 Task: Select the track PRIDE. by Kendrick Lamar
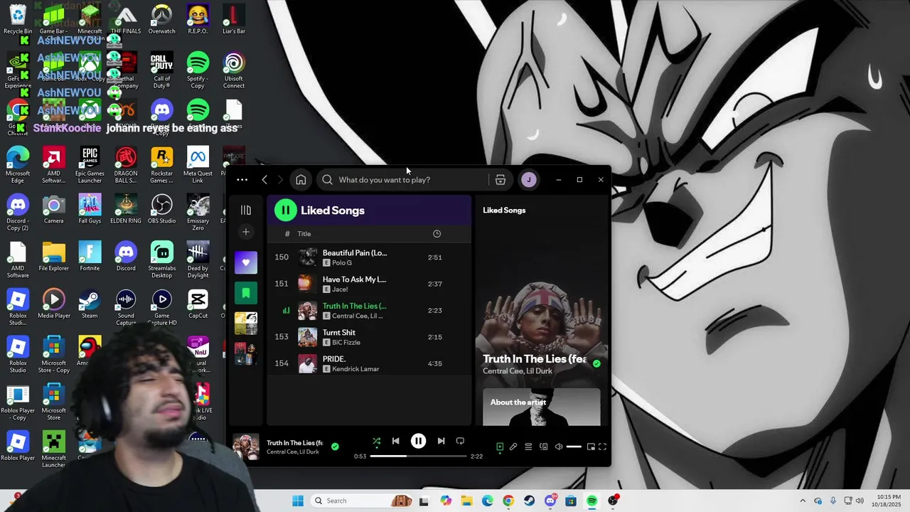click(368, 363)
